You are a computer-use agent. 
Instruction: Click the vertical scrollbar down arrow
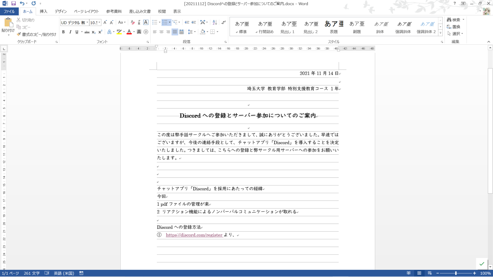(x=490, y=267)
